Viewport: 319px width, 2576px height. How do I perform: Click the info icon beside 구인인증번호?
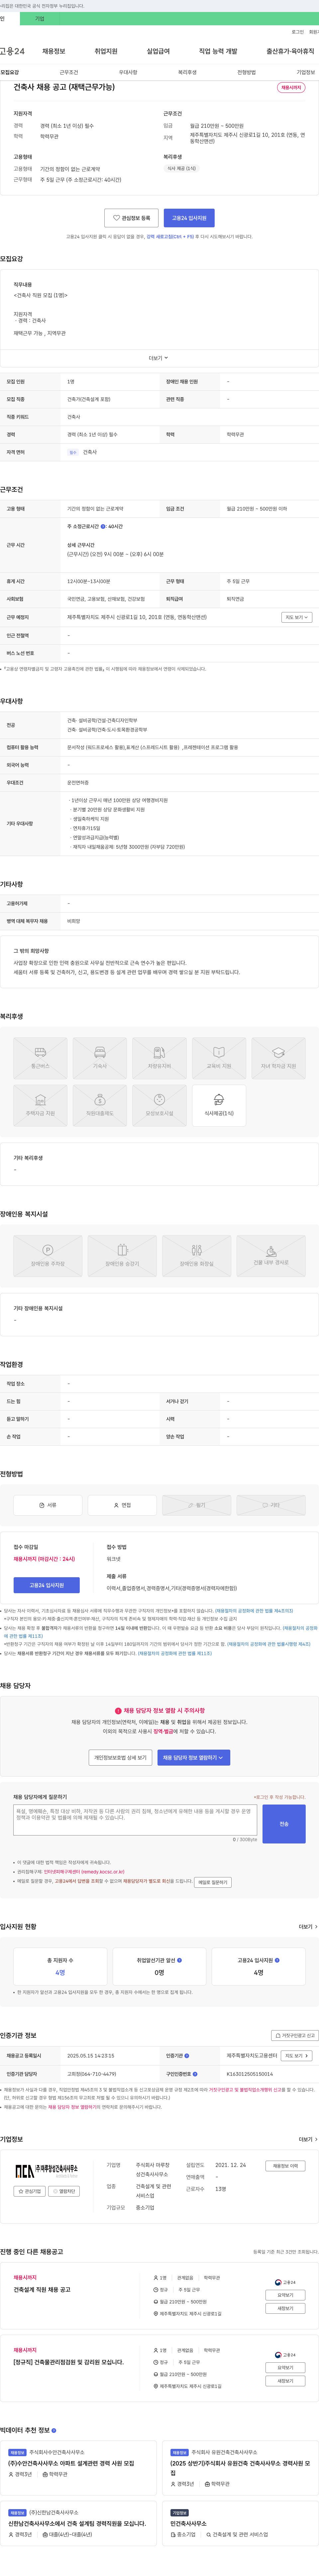[x=195, y=2074]
